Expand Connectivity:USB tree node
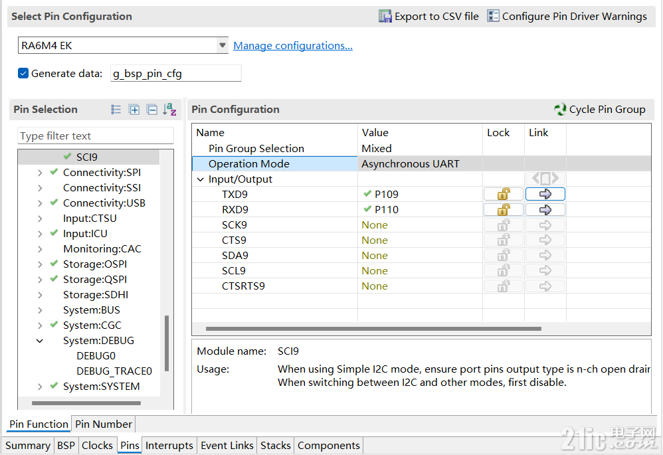The height and width of the screenshot is (455, 663). click(40, 203)
